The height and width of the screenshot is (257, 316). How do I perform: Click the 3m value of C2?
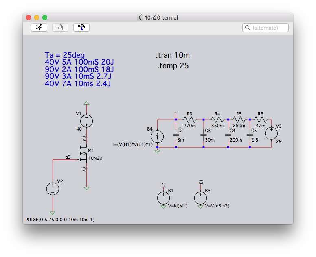[x=181, y=140]
